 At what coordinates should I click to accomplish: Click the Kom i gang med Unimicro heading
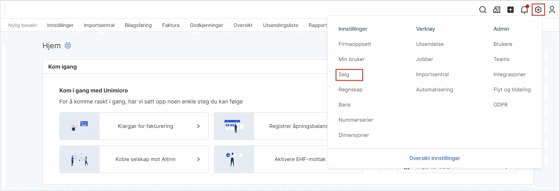pyautogui.click(x=93, y=90)
